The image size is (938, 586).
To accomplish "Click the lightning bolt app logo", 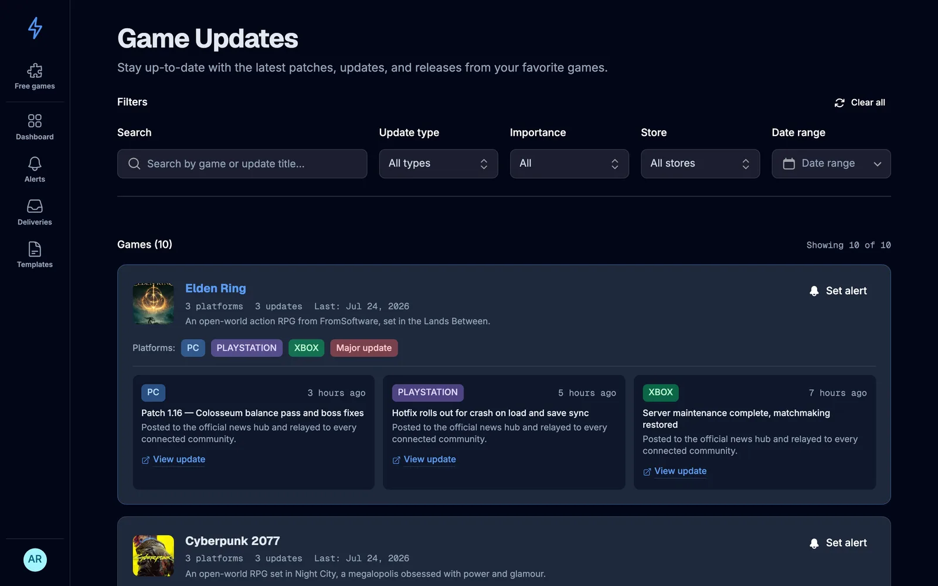I will coord(35,28).
